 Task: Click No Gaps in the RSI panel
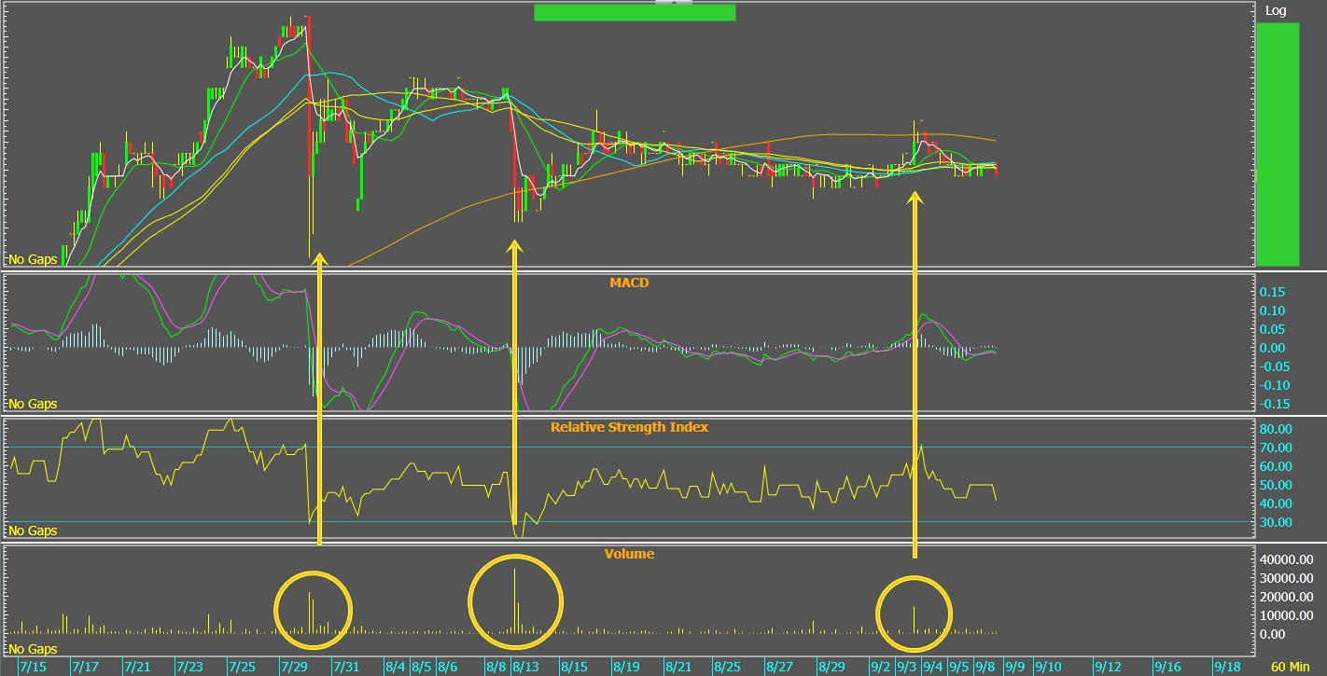pos(33,531)
